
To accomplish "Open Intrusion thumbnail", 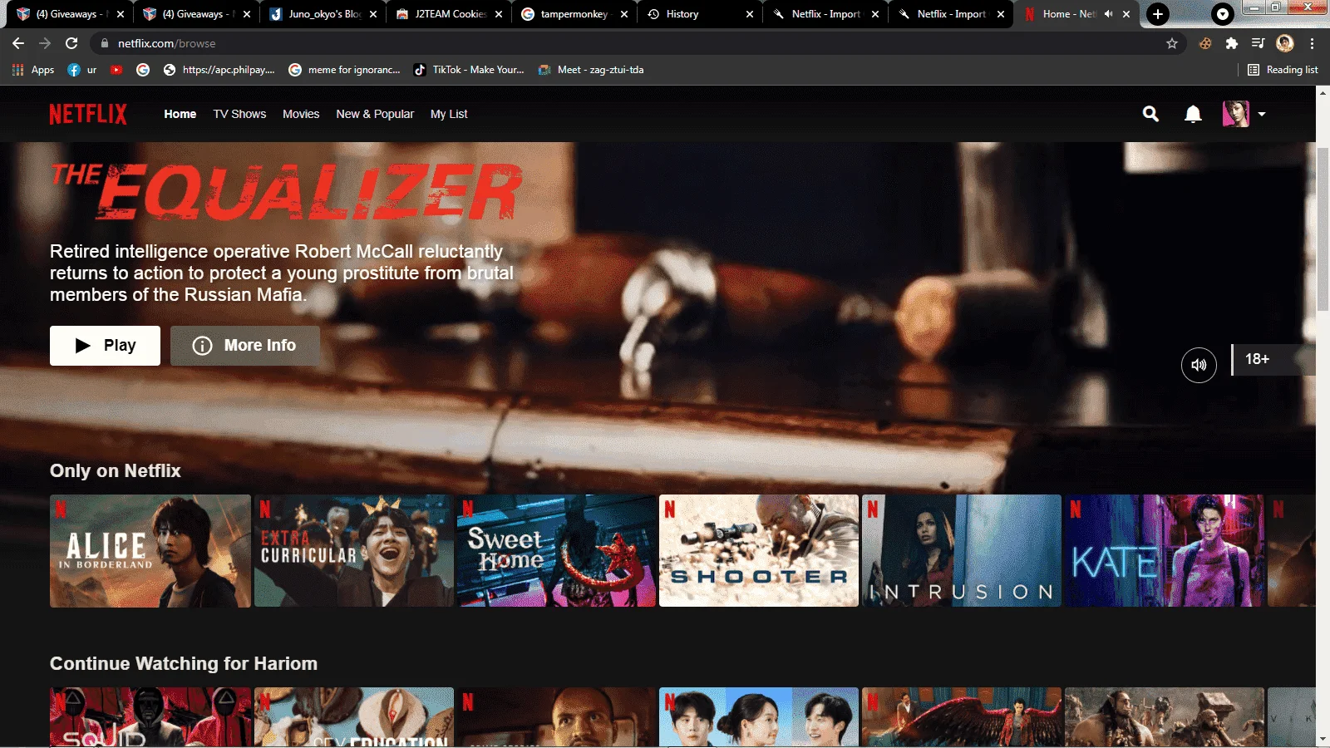I will coord(962,551).
